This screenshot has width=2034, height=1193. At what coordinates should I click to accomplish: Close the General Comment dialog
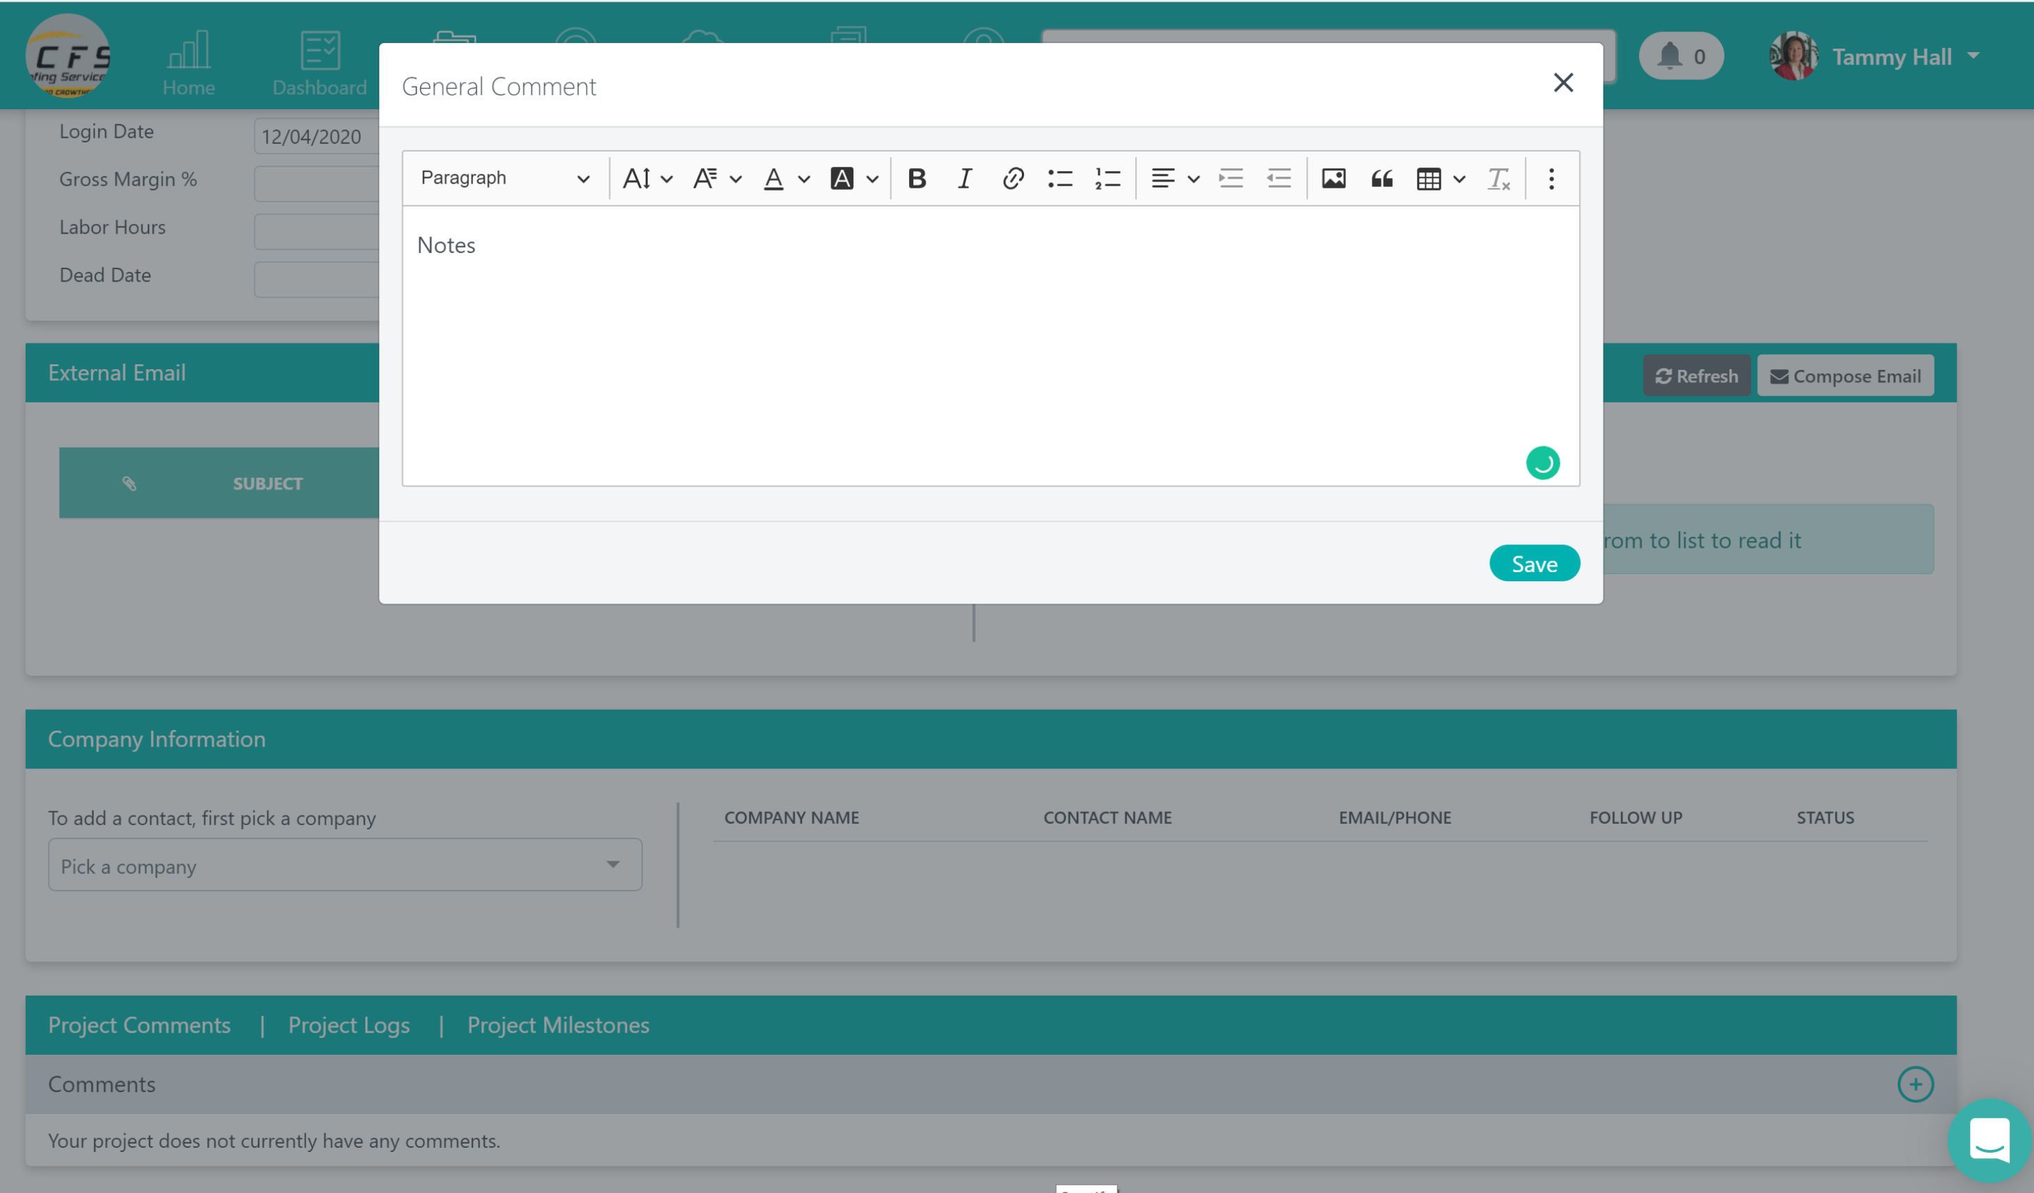click(x=1562, y=82)
